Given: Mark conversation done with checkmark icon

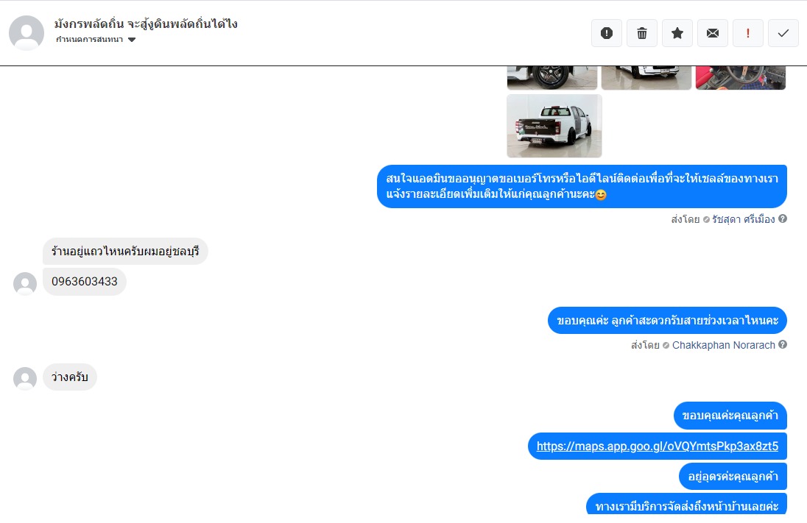Looking at the screenshot, I should [783, 33].
